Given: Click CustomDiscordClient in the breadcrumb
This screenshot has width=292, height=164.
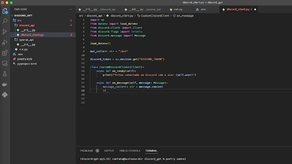Looking at the screenshot, I should pos(155,16).
